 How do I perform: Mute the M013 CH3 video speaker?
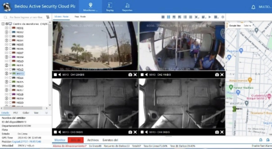pos(59,132)
